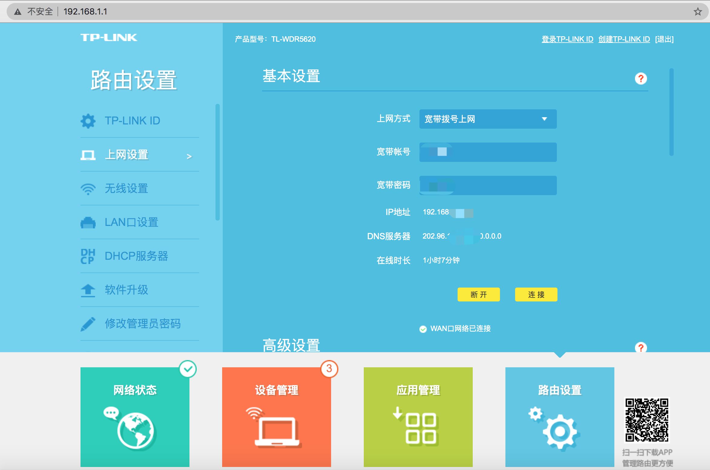
Task: Expand 上网设置 with the chevron arrow
Action: [x=189, y=156]
